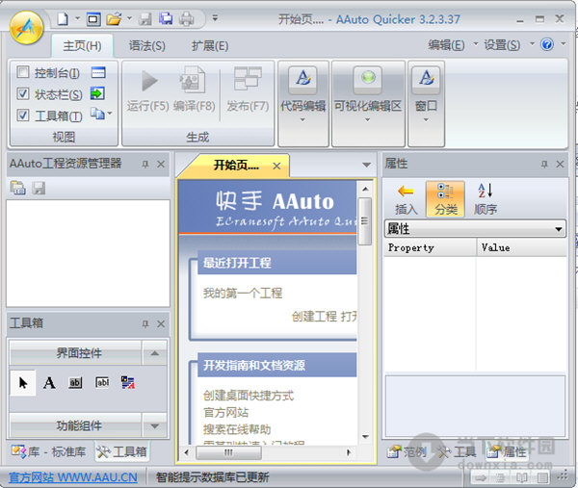Viewport: 578px width, 488px height.
Task: Enable the Console (控制台) checkbox
Action: (x=23, y=73)
